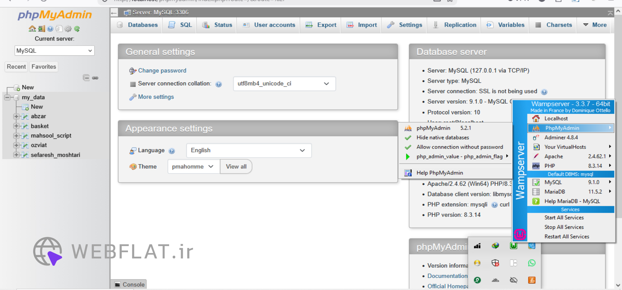Click Internet Download Manager tray icon
This screenshot has width=622, height=290.
coord(495,246)
